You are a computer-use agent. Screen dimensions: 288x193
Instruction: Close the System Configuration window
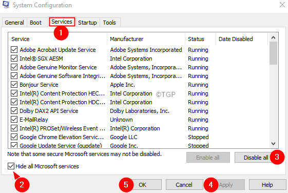coord(282,5)
